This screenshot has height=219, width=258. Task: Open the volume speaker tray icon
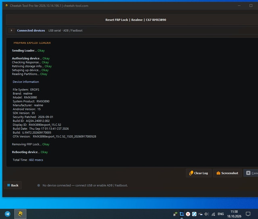(x=207, y=214)
